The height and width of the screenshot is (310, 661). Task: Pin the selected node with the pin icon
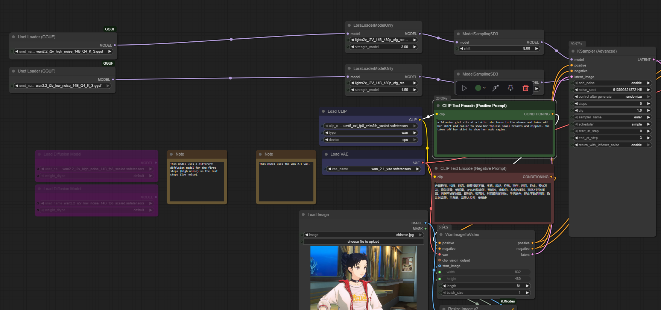(x=511, y=88)
